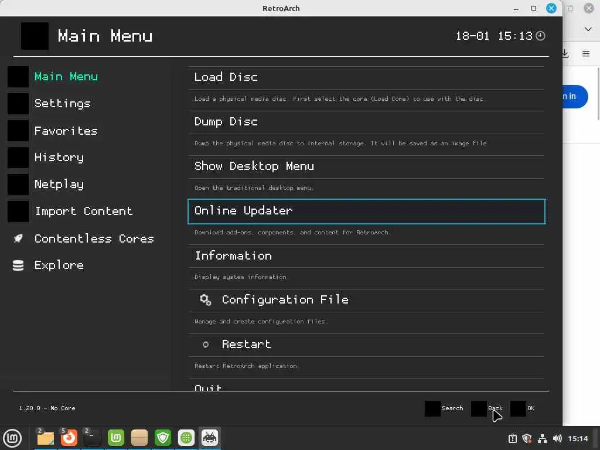Click the Contentless Cores rocket icon
600x450 pixels.
(x=18, y=238)
